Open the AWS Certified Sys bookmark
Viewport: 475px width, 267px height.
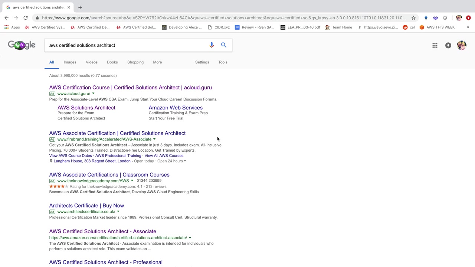[x=45, y=27]
